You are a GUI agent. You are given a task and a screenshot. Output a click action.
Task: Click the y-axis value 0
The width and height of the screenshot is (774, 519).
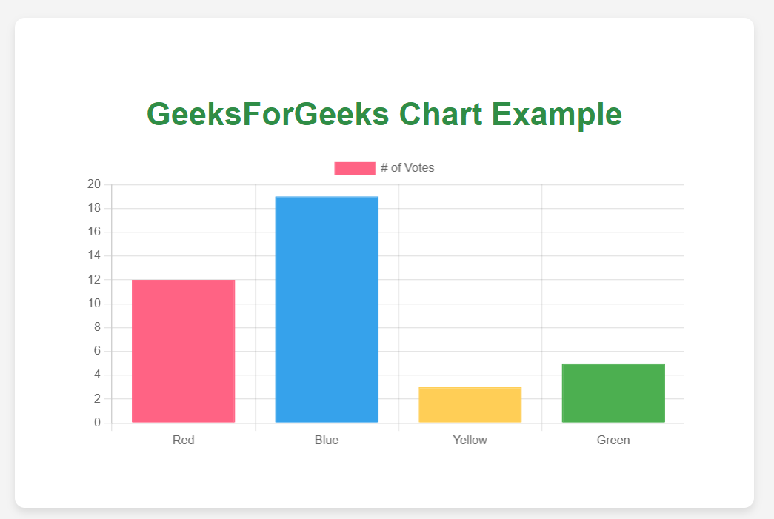click(97, 423)
